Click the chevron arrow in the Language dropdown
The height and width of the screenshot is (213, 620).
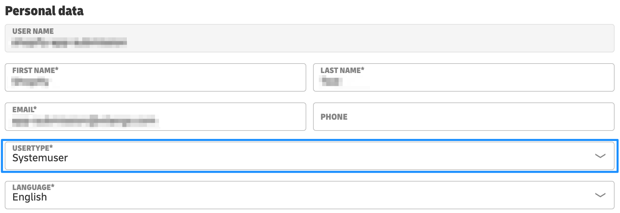[600, 195]
